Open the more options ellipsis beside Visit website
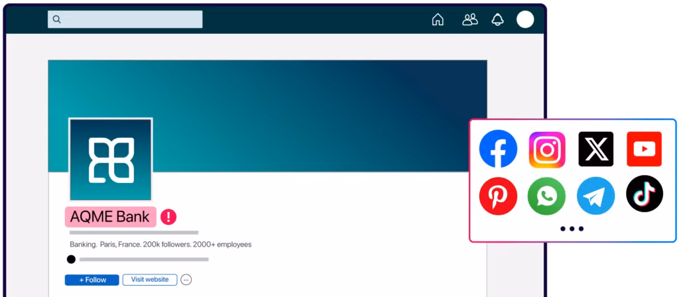 (186, 280)
